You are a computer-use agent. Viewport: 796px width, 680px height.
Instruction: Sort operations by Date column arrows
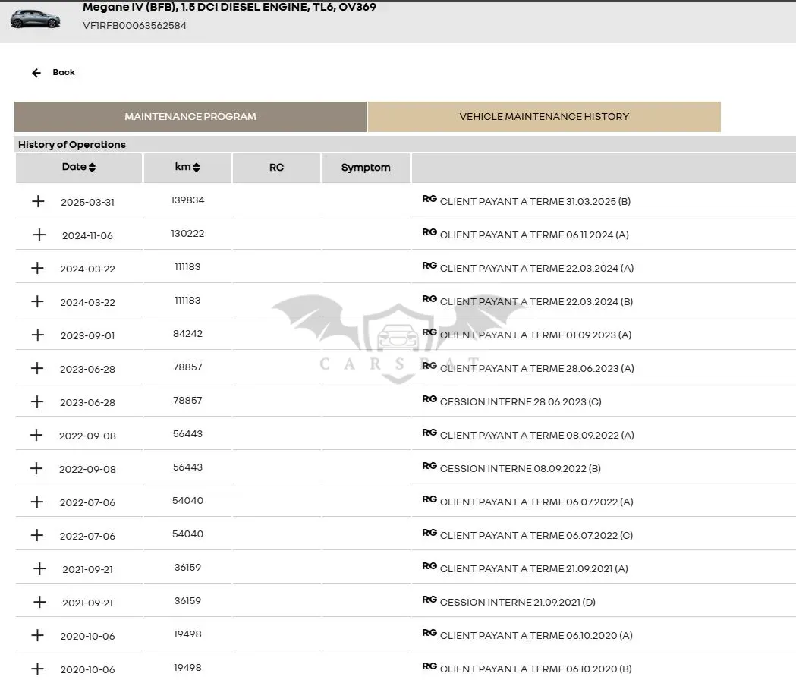[x=92, y=167]
